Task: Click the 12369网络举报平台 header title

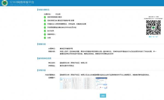Action: point(22,2)
